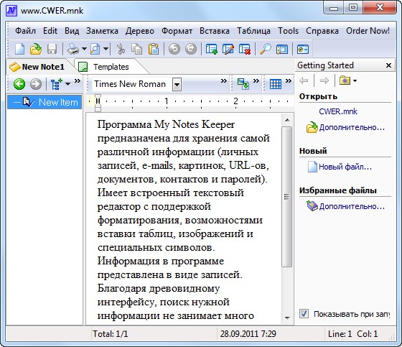
Task: Click the Edit note pencil icon
Action: point(228,49)
